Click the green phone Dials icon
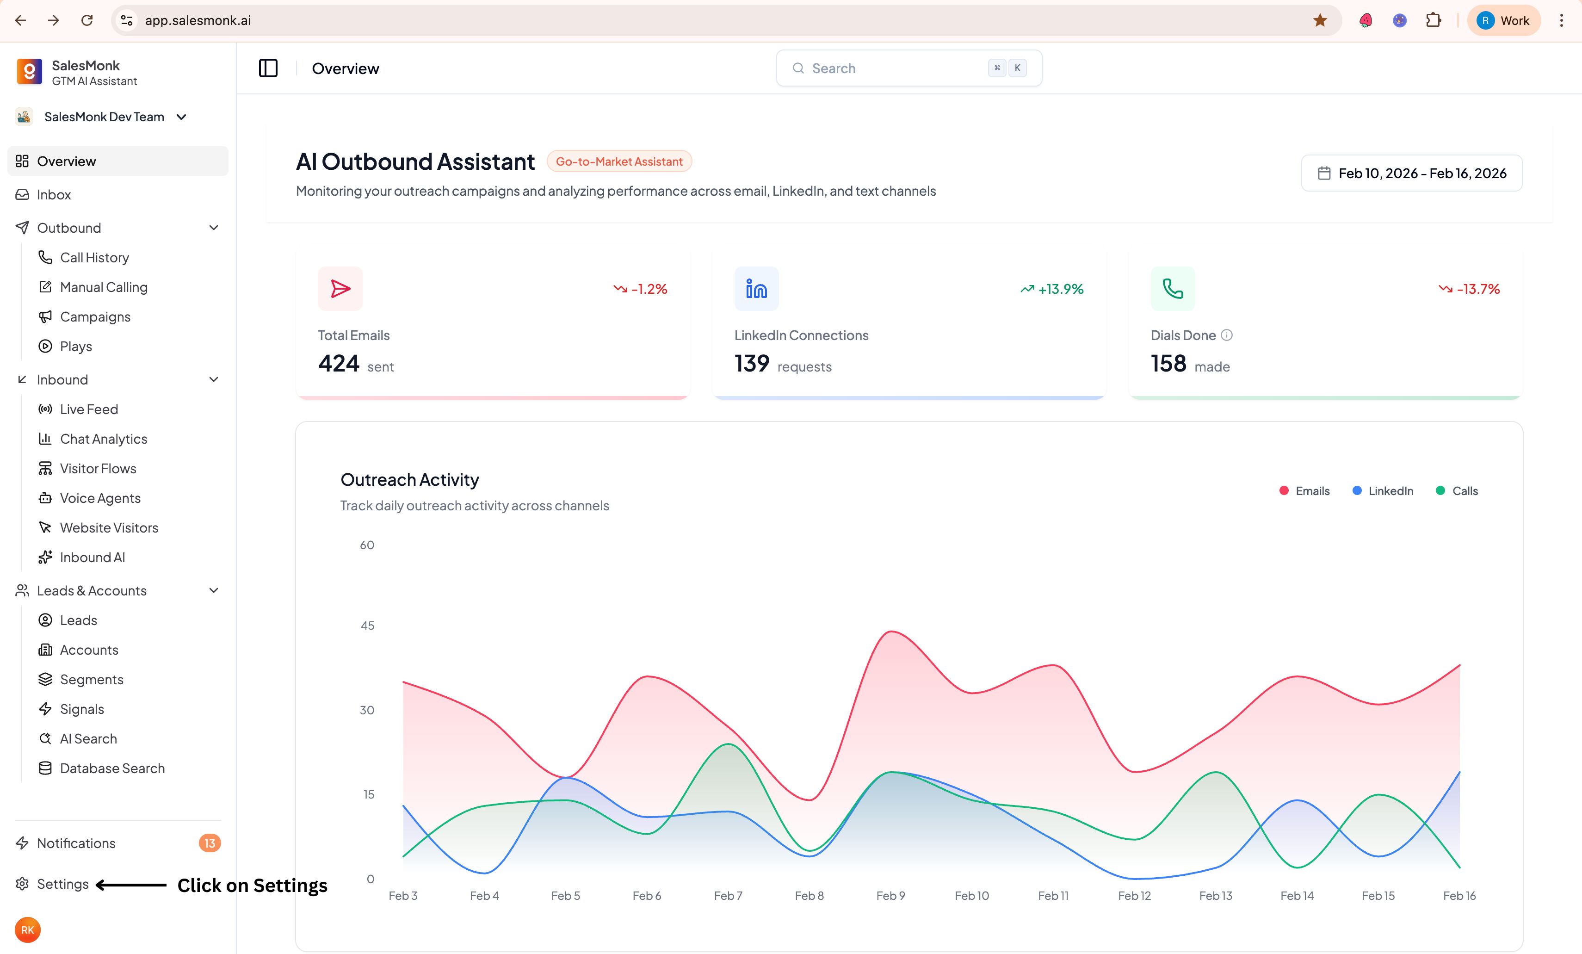 tap(1172, 289)
